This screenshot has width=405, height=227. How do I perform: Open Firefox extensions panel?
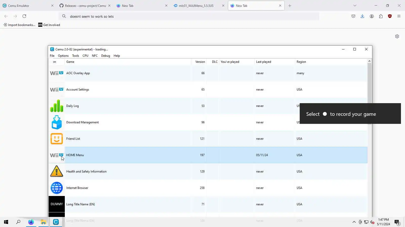click(381, 16)
